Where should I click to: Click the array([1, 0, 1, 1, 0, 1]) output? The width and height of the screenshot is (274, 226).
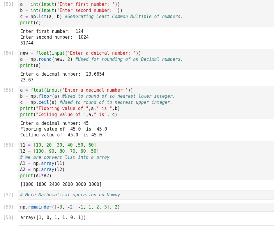(53, 218)
